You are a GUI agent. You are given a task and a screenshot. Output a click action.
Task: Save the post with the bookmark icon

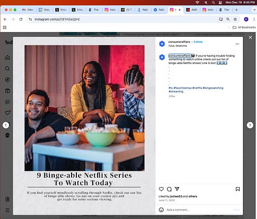pos(237,189)
